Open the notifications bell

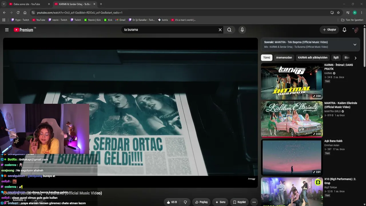point(345,30)
